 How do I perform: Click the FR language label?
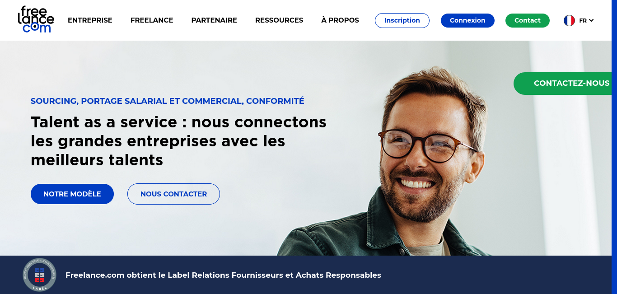[x=583, y=20]
